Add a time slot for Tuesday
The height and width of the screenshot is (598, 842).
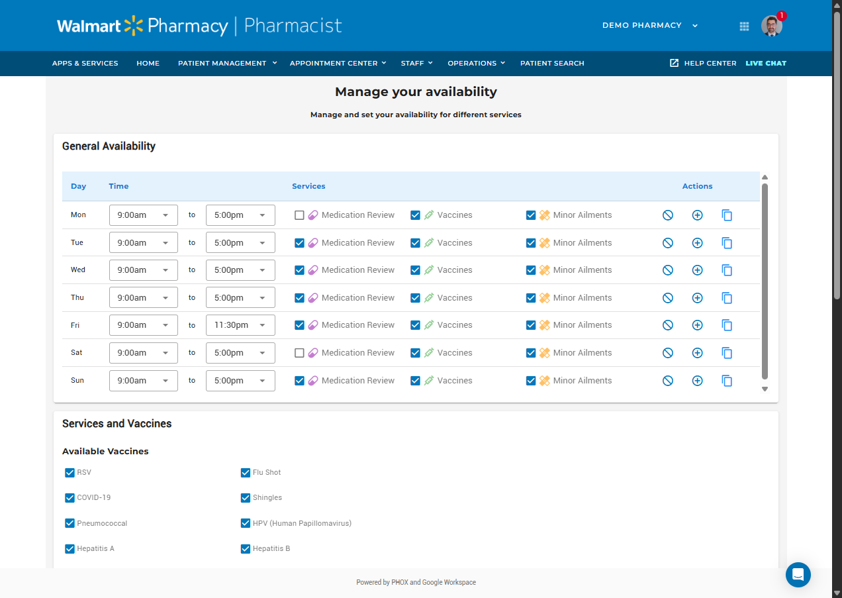pos(697,243)
